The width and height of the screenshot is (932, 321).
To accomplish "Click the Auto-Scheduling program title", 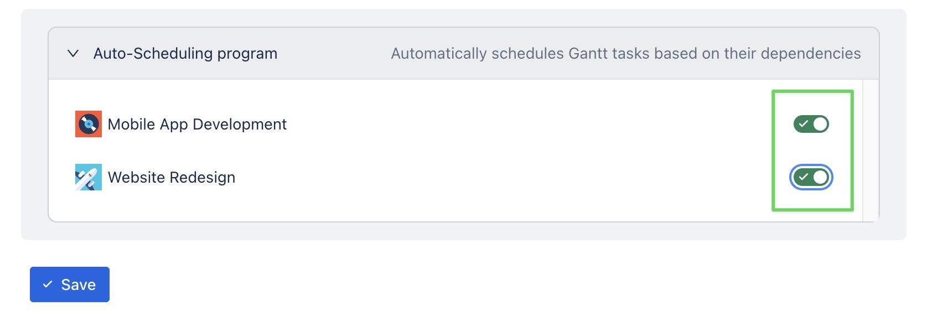I will (x=185, y=54).
